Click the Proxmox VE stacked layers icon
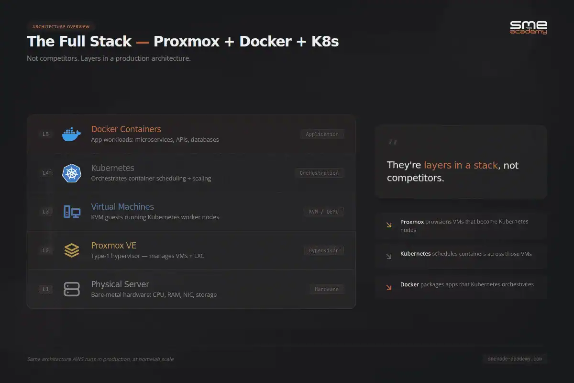 pyautogui.click(x=72, y=250)
